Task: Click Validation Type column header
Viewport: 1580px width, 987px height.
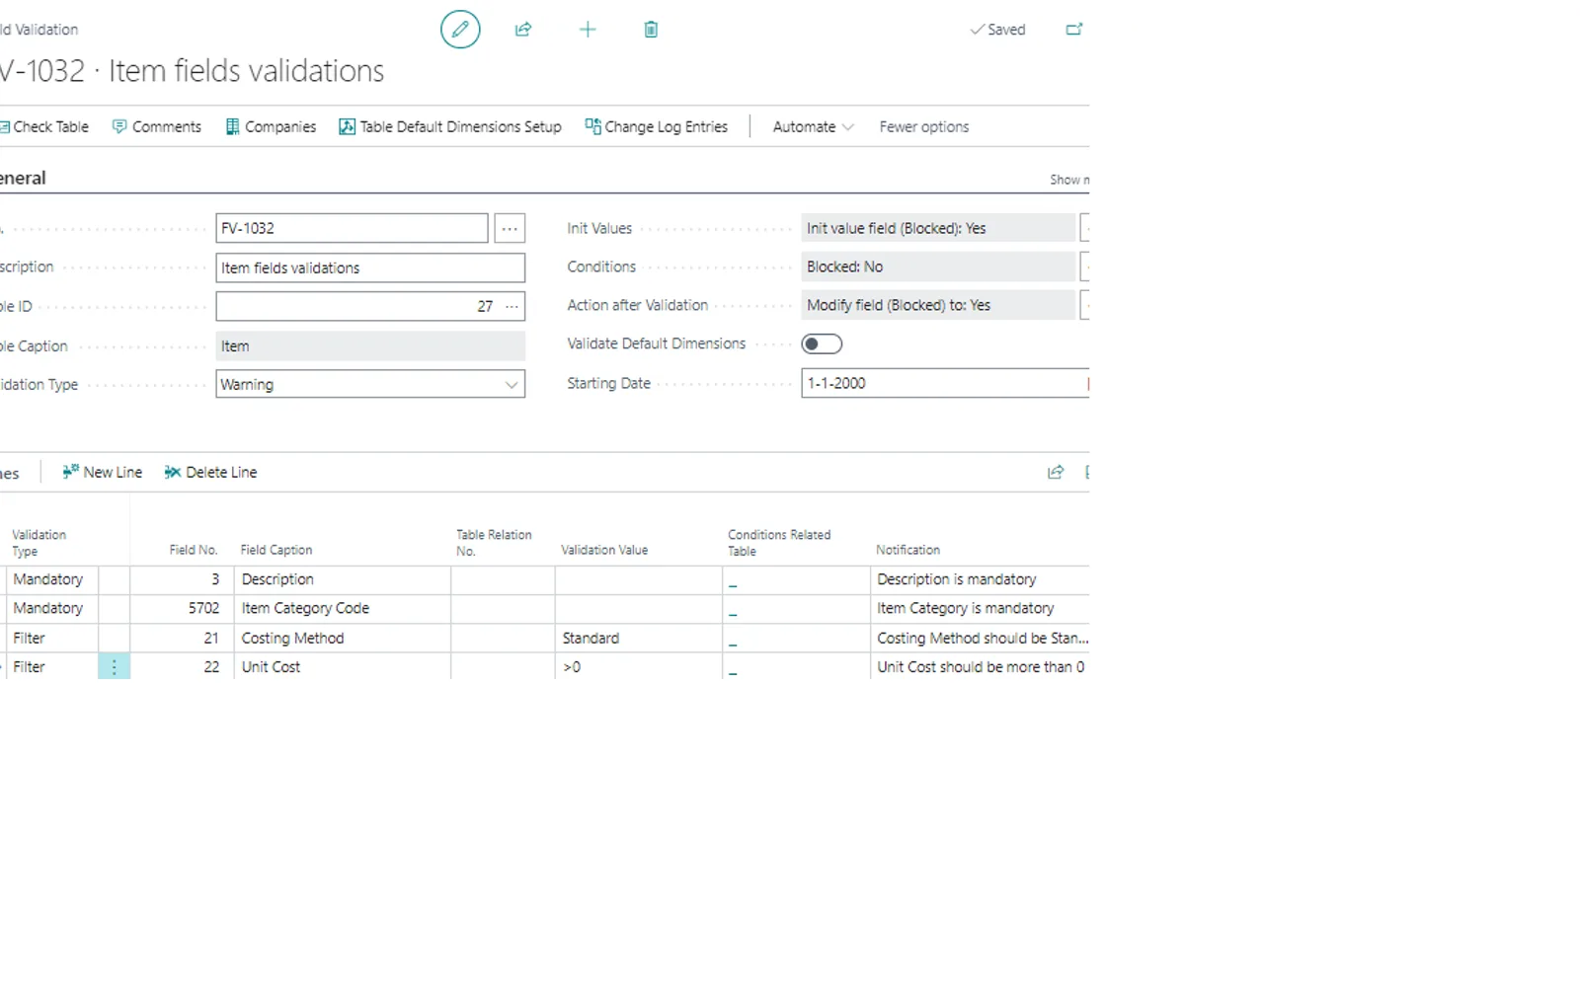Action: [39, 543]
